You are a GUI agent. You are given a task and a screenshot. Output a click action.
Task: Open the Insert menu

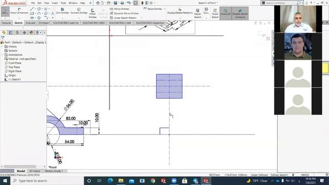pyautogui.click(x=55, y=3)
